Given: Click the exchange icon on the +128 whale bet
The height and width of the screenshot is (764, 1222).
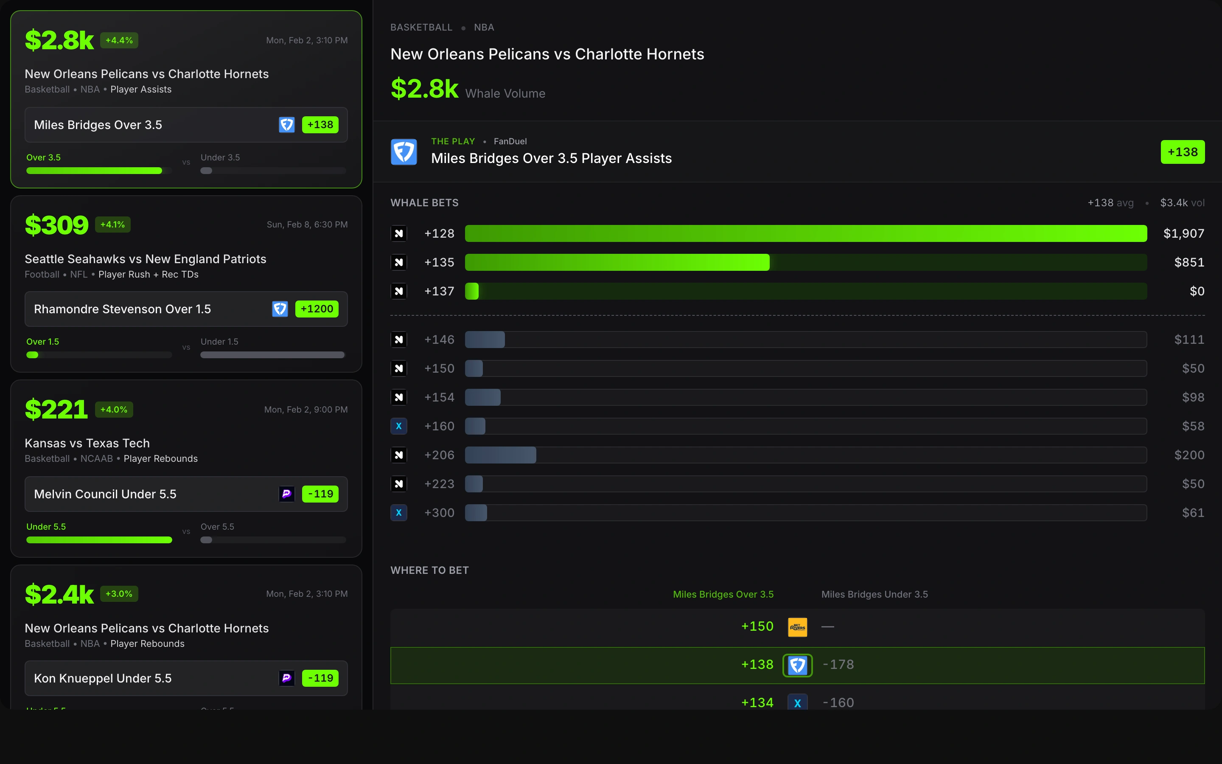Looking at the screenshot, I should tap(399, 233).
